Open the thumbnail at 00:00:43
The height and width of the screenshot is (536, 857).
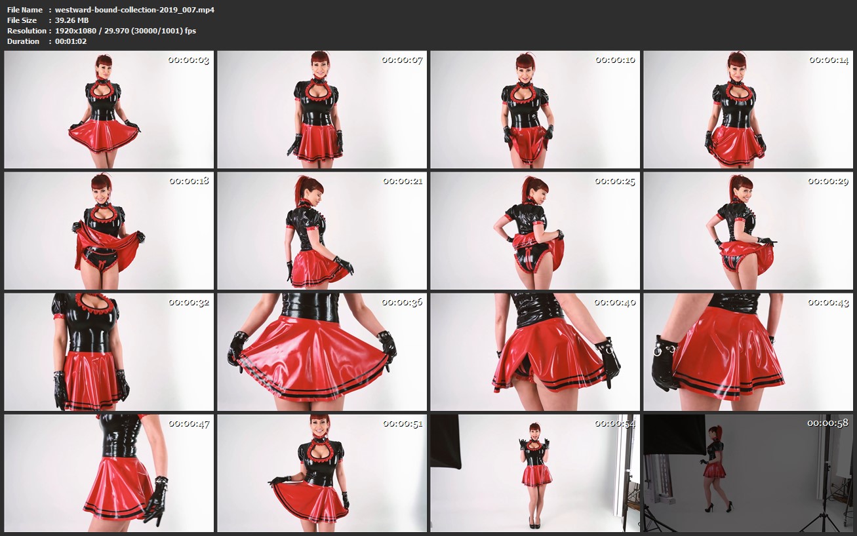coord(748,352)
